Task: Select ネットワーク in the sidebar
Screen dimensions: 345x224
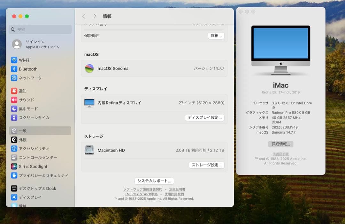Action: [27, 78]
